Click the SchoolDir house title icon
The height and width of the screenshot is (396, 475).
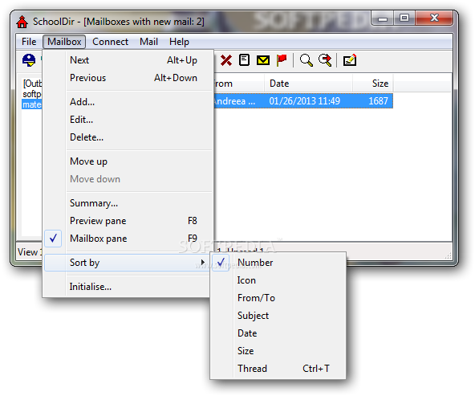(x=22, y=22)
